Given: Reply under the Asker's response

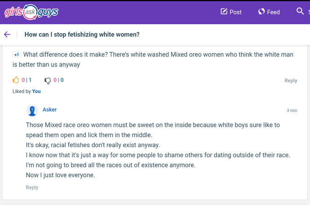Looking at the screenshot, I should tap(32, 187).
